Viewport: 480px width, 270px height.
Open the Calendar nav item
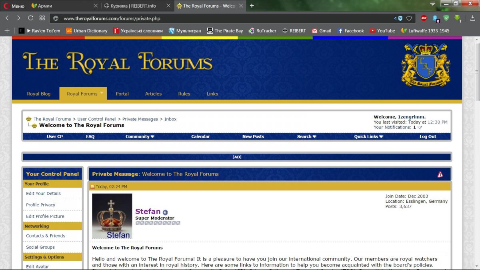[x=200, y=136]
